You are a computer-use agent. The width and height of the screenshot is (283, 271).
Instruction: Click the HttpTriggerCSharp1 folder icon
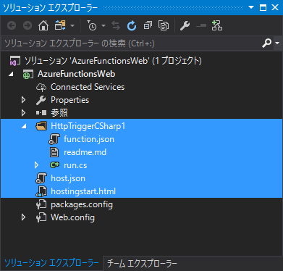point(41,126)
